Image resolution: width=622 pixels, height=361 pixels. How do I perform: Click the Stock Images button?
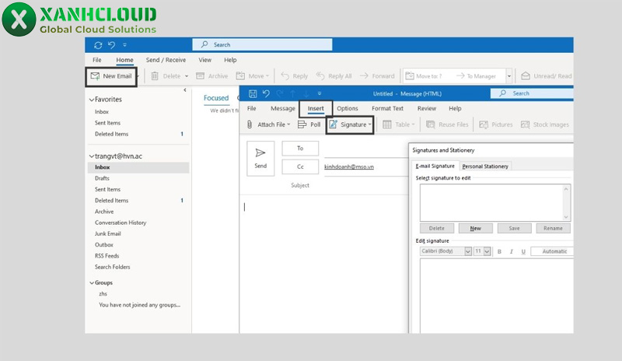[x=545, y=124]
